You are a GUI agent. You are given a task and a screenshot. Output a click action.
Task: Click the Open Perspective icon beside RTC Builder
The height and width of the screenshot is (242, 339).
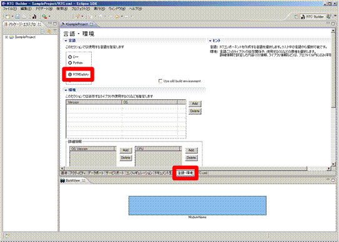tap(296, 17)
